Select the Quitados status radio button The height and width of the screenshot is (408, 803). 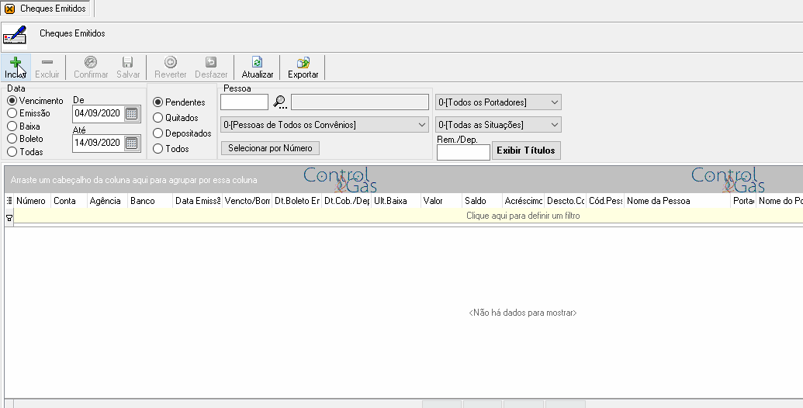pos(157,118)
